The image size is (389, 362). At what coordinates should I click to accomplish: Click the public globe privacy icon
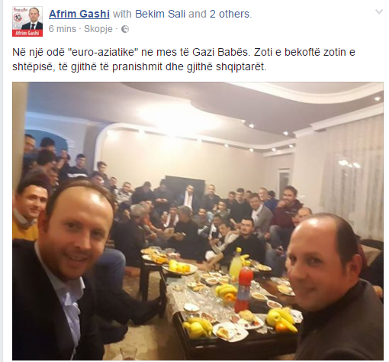coord(125,29)
